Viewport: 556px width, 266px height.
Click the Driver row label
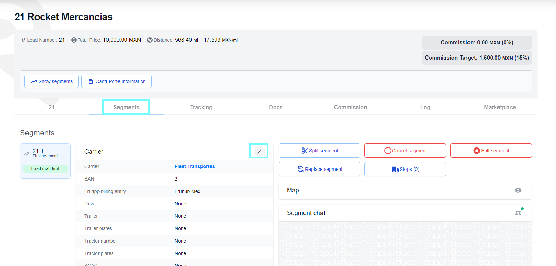(91, 204)
